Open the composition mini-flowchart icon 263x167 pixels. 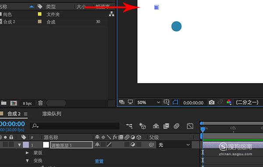[x=129, y=126]
